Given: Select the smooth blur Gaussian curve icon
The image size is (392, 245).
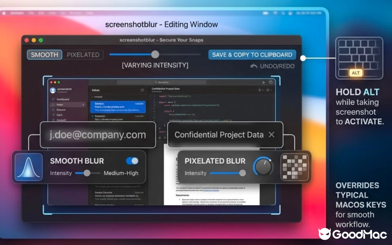Looking at the screenshot, I should (x=28, y=167).
